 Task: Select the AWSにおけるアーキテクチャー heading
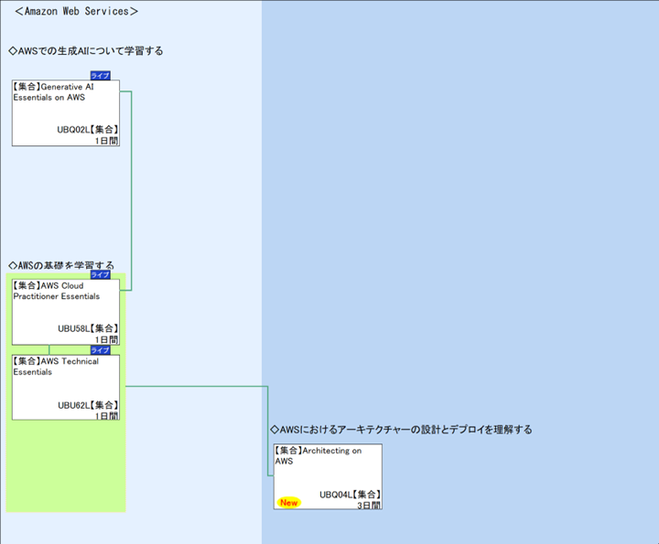pyautogui.click(x=401, y=430)
